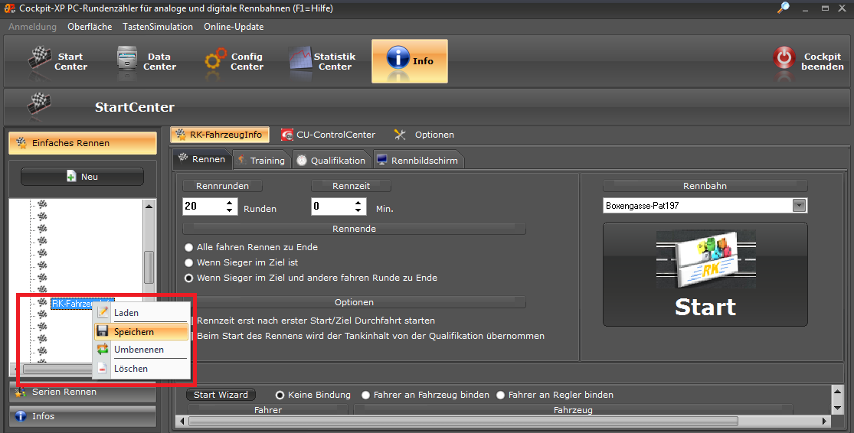This screenshot has height=433, width=854.
Task: Click the magnifier icon in title bar
Action: pos(784,8)
